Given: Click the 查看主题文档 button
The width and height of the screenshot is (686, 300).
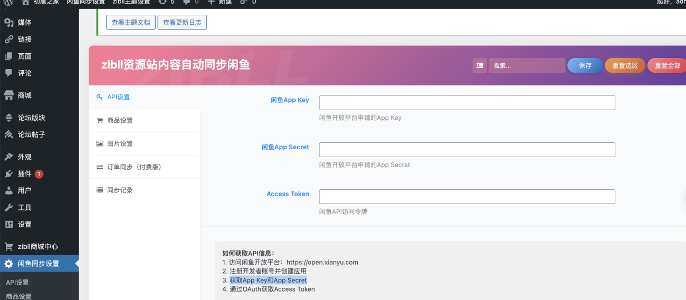Looking at the screenshot, I should click(131, 22).
